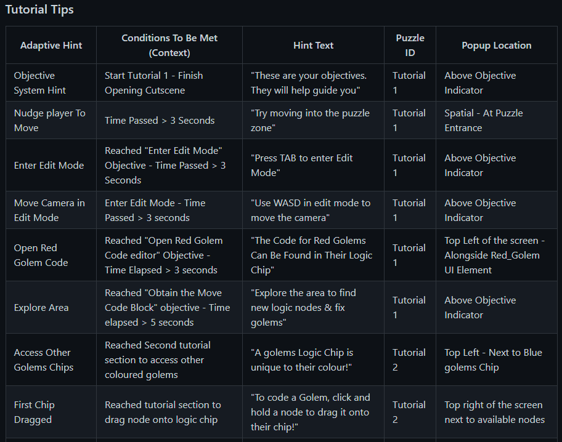
Task: Click the Adaptive Hint column header
Action: (51, 46)
